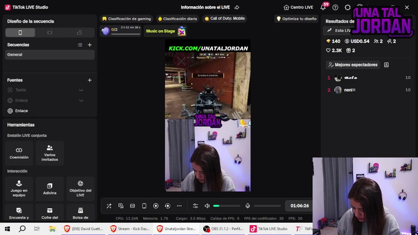Select second viewer neni row
The width and height of the screenshot is (418, 235).
[369, 90]
